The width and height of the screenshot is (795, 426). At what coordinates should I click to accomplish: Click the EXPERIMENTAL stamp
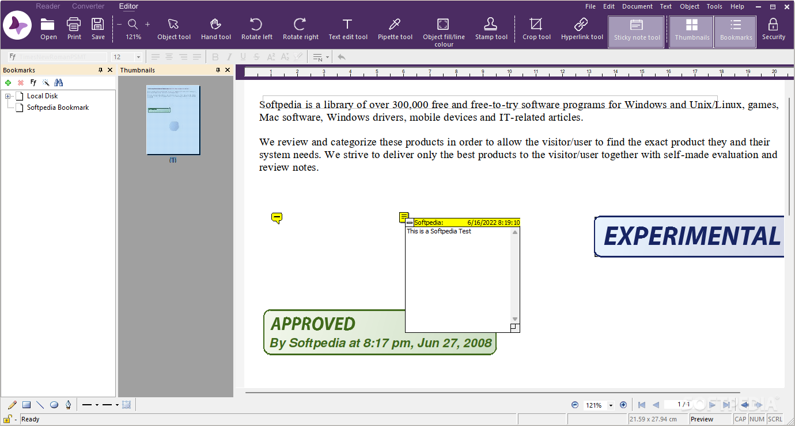point(689,236)
